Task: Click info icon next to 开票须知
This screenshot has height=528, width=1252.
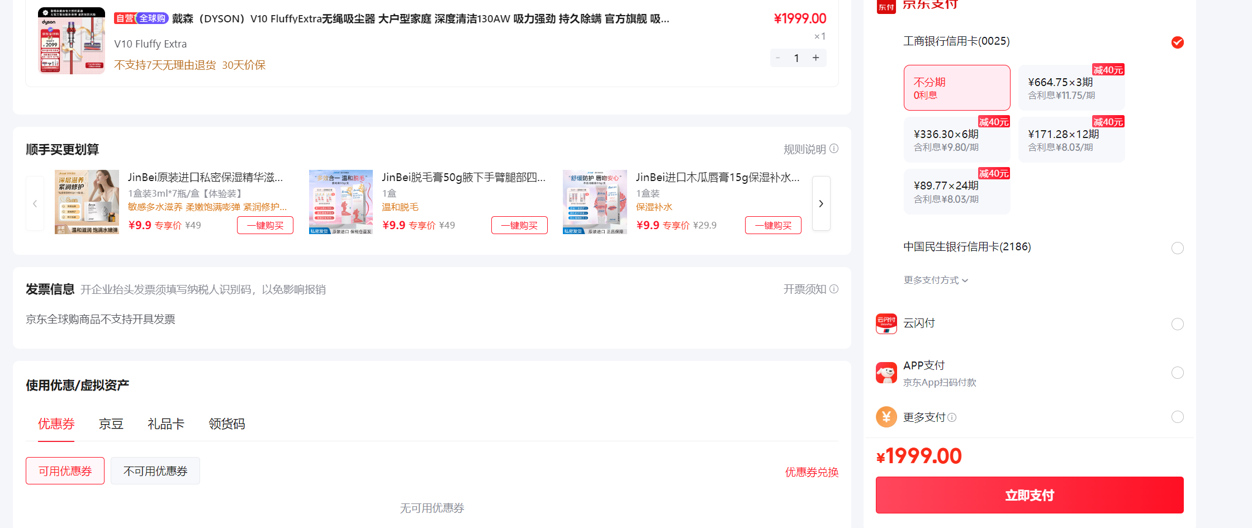Action: coord(834,289)
